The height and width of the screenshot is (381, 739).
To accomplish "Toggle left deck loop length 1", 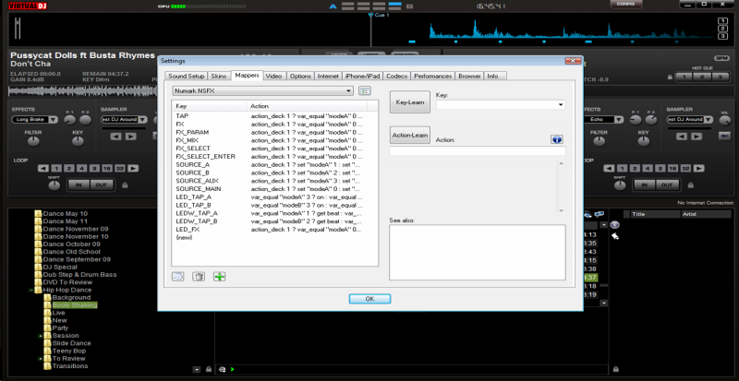I will [56, 168].
